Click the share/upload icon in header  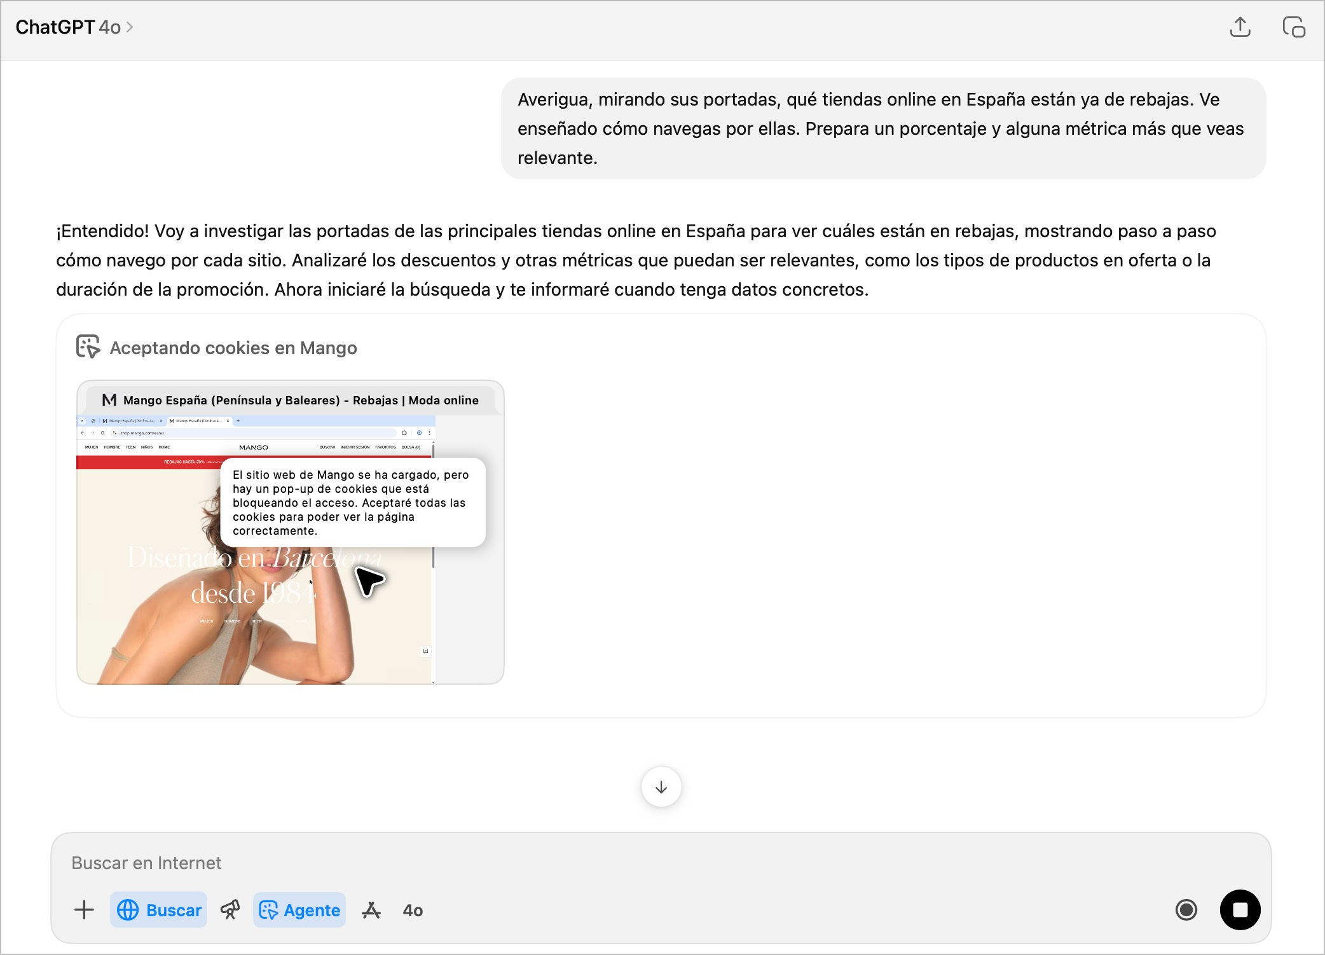coord(1240,27)
